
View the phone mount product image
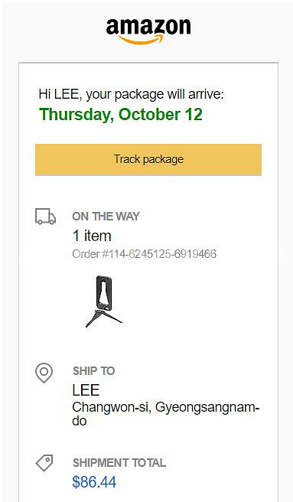tap(104, 301)
